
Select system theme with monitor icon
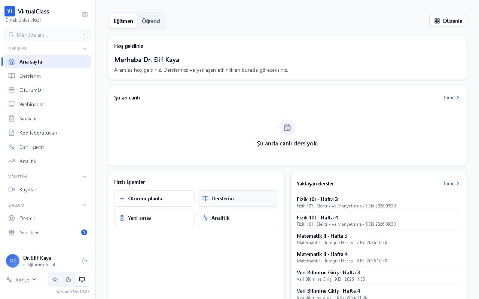pyautogui.click(x=82, y=280)
